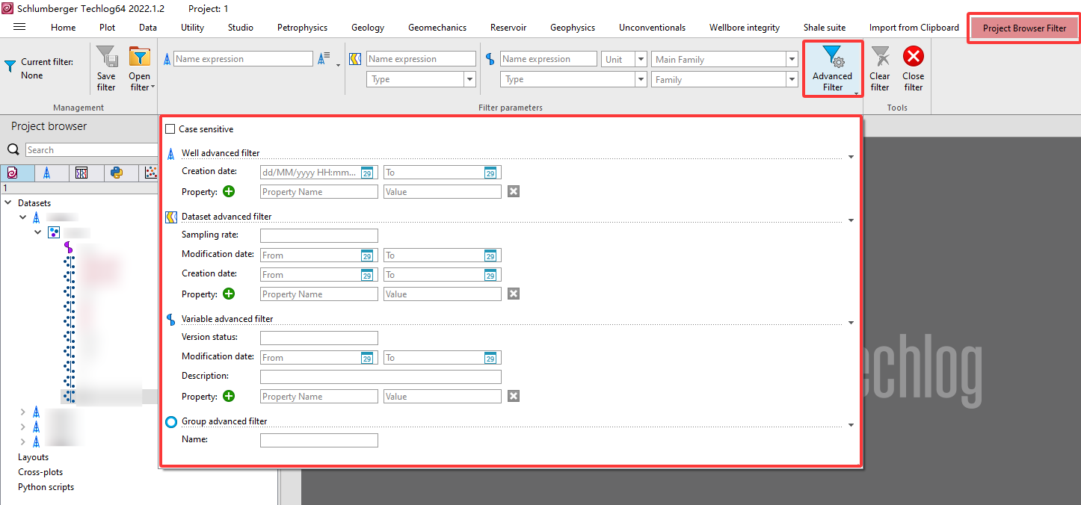Image resolution: width=1081 pixels, height=505 pixels.
Task: Click the well Name expression field
Action: point(244,59)
